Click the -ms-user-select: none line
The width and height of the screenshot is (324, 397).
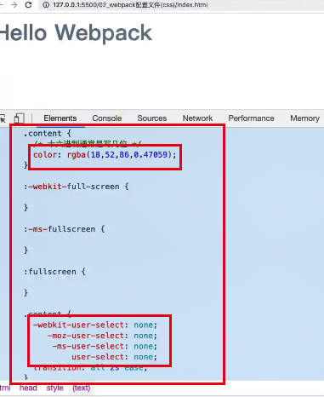105,346
